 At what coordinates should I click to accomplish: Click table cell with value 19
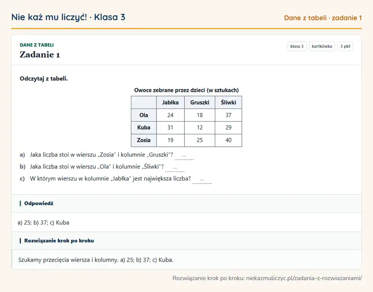170,140
